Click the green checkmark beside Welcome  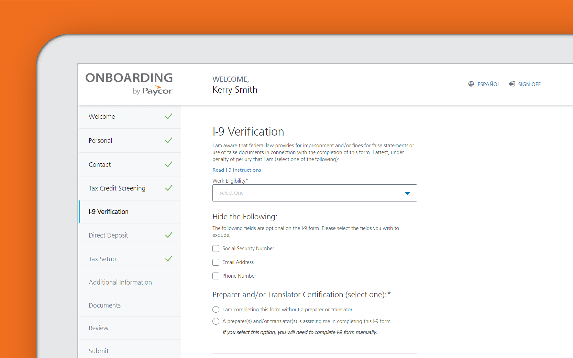click(x=169, y=116)
